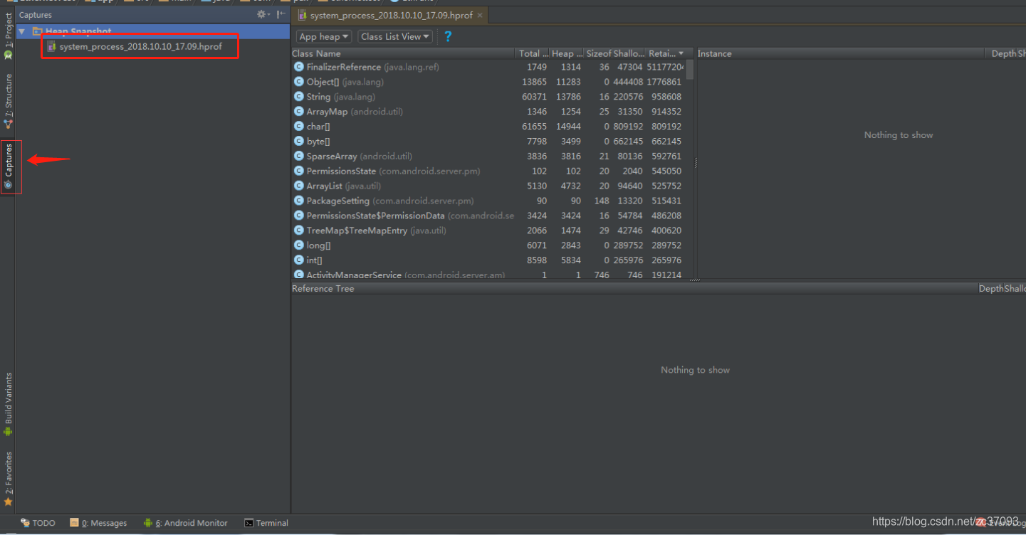Viewport: 1026px width, 535px height.
Task: Open the Android Monitor tool window
Action: [x=186, y=523]
